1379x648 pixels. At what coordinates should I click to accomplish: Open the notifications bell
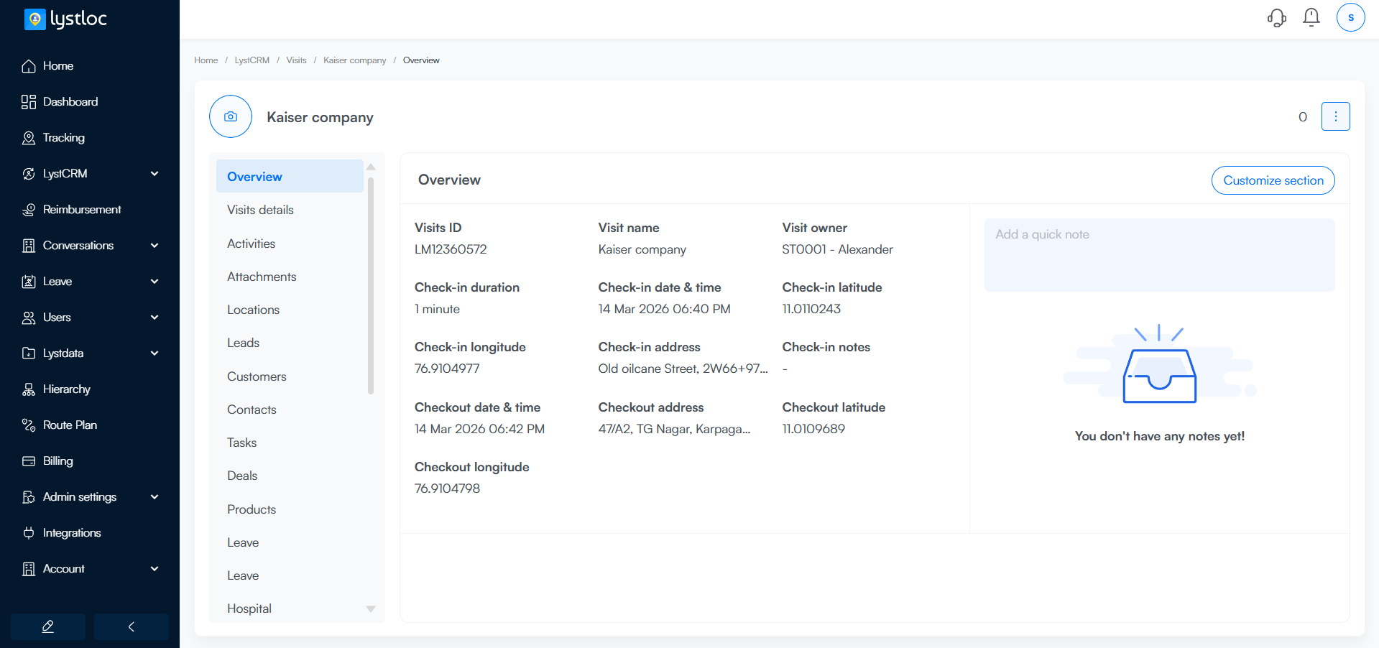tap(1311, 17)
